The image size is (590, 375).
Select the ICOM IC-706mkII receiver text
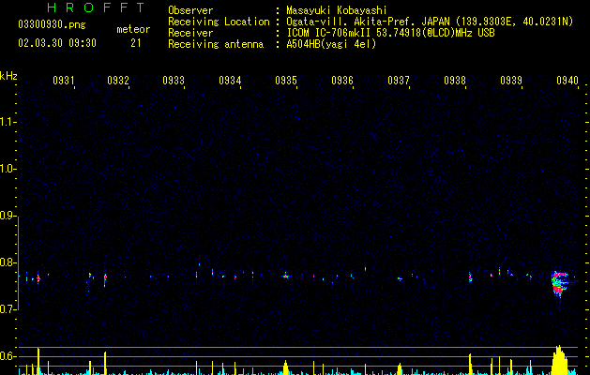[x=390, y=33]
